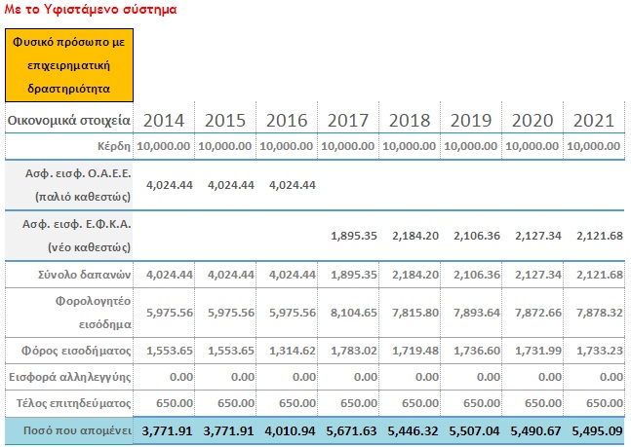Click the 1,895.35 Ε.Φ.Κ.Α. contribution cell
The width and height of the screenshot is (631, 447).
pyautogui.click(x=354, y=236)
